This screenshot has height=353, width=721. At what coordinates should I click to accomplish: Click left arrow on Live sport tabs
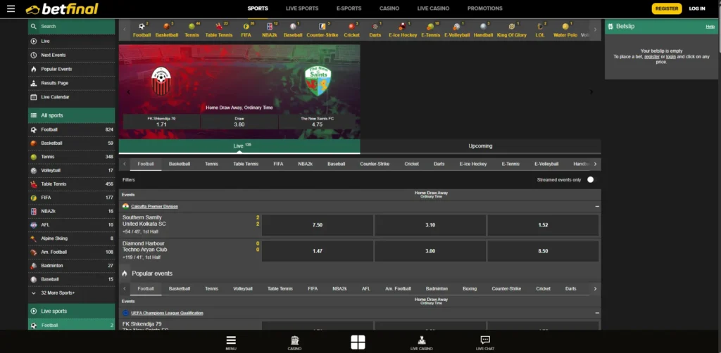(124, 164)
